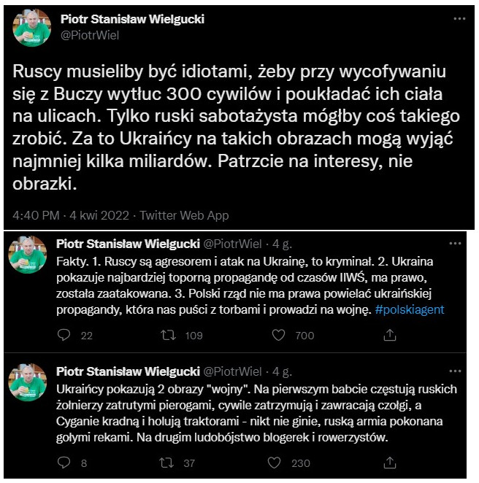This screenshot has width=479, height=483.
Task: Reply to the tweet with 8 replies
Action: [64, 463]
